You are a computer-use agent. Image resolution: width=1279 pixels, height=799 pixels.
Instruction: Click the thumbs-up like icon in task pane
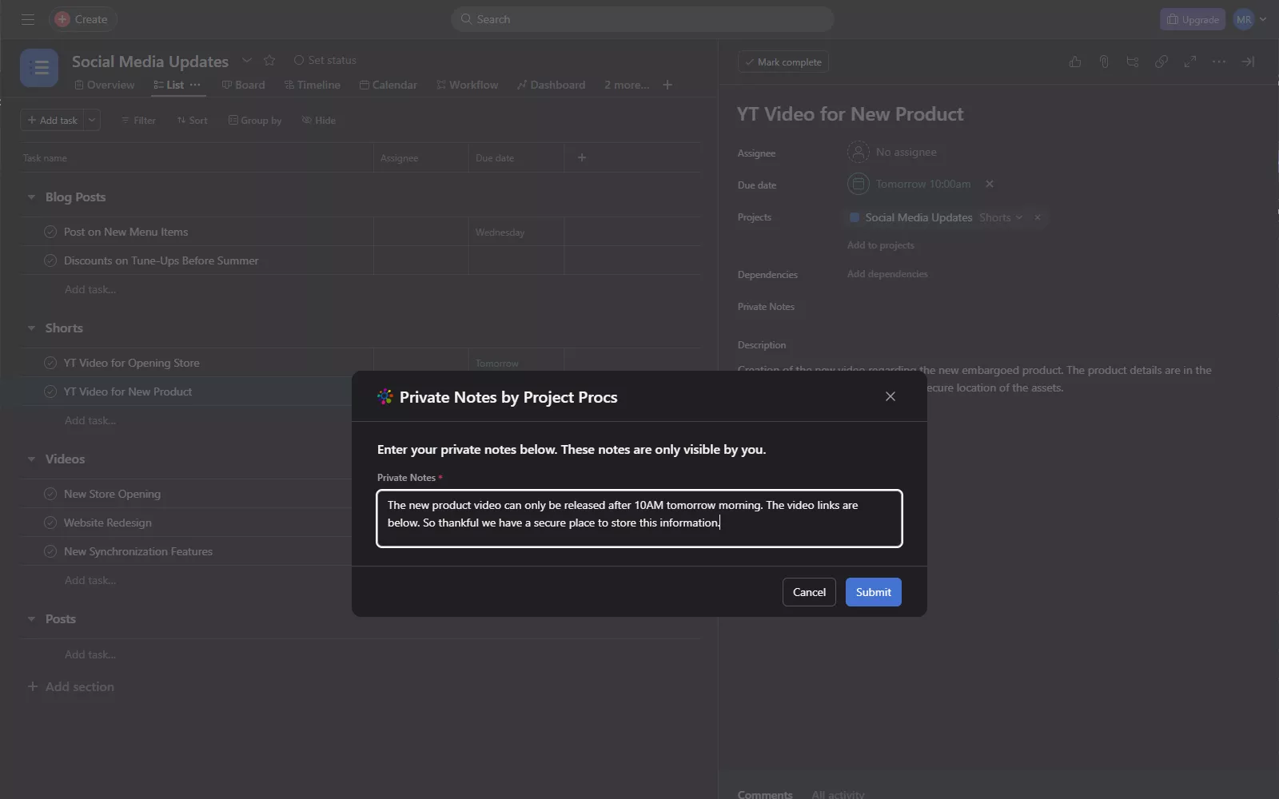pyautogui.click(x=1075, y=62)
